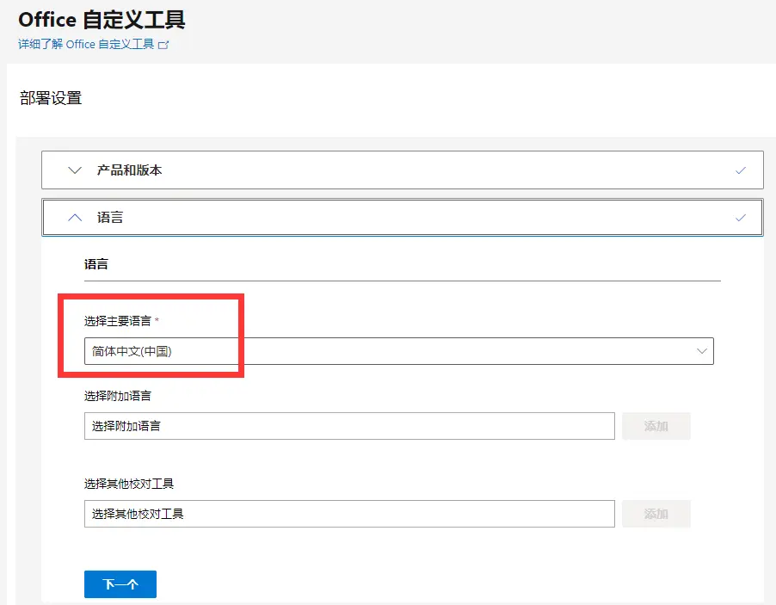This screenshot has width=776, height=605.
Task: Open the 选择主要语言 dropdown showing 简体中文(中国)
Action: click(x=399, y=351)
